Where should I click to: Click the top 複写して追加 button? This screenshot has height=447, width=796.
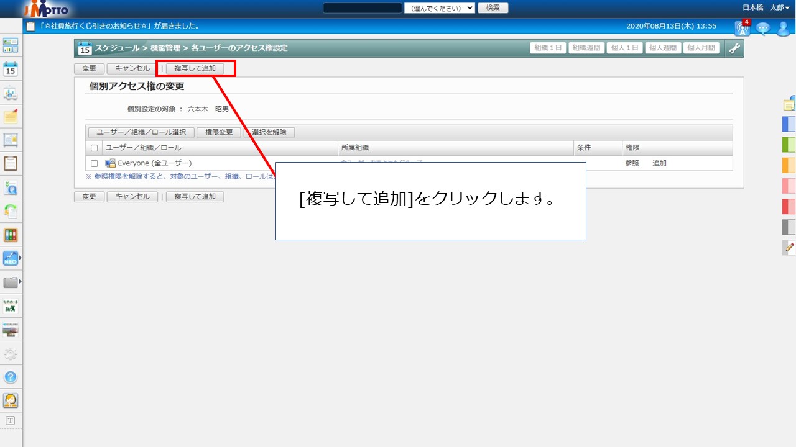coord(195,68)
